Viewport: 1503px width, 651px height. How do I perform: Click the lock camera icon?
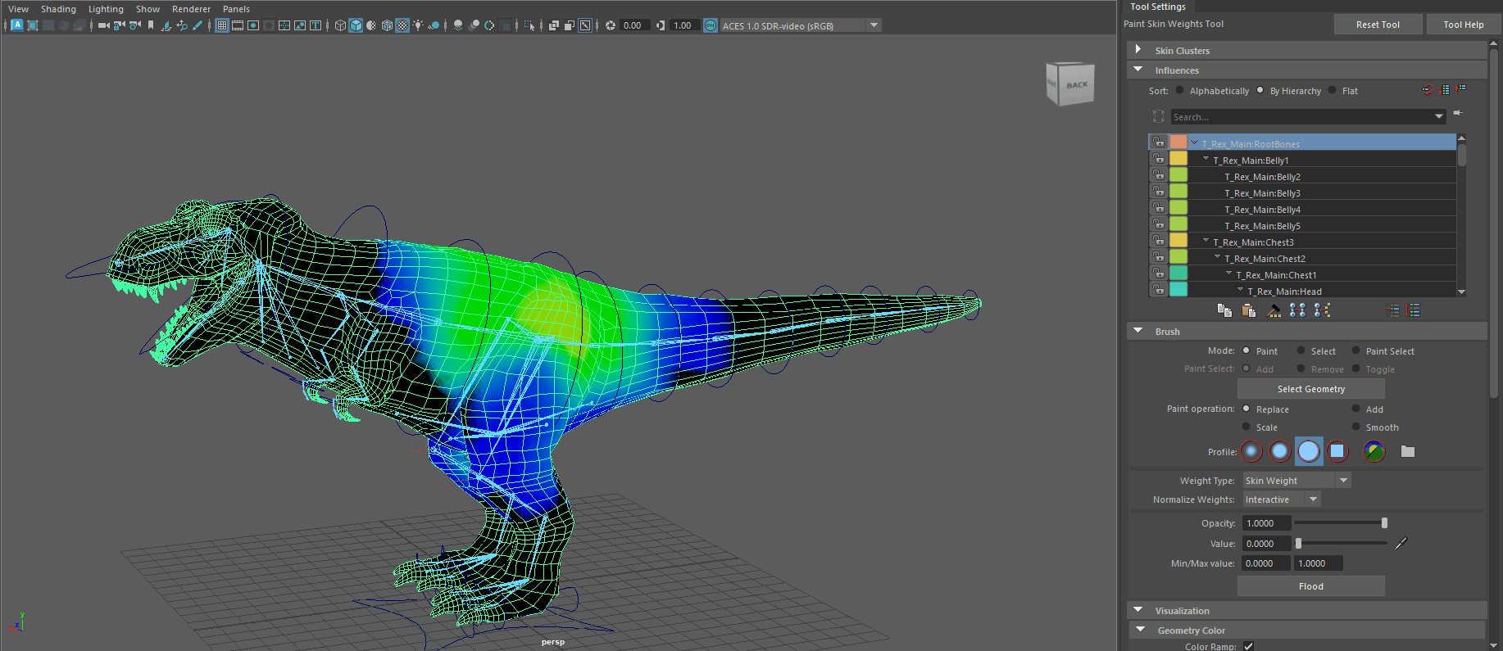[x=119, y=25]
